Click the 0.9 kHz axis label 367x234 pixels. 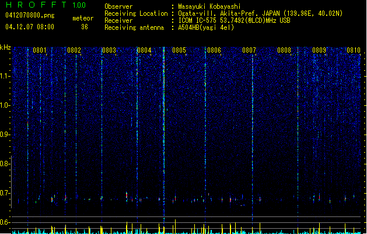click(x=5, y=135)
